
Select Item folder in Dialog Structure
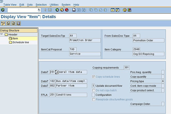click(13, 38)
